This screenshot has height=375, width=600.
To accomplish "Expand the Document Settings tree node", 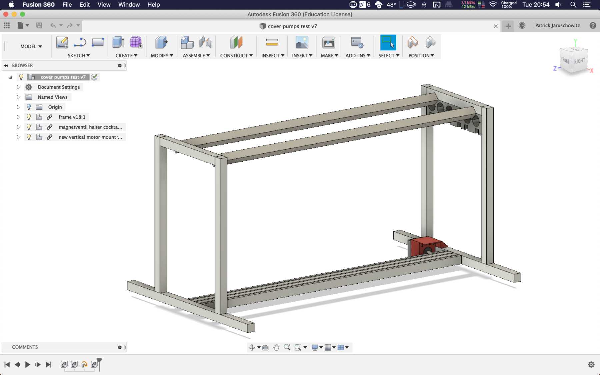I will (18, 87).
